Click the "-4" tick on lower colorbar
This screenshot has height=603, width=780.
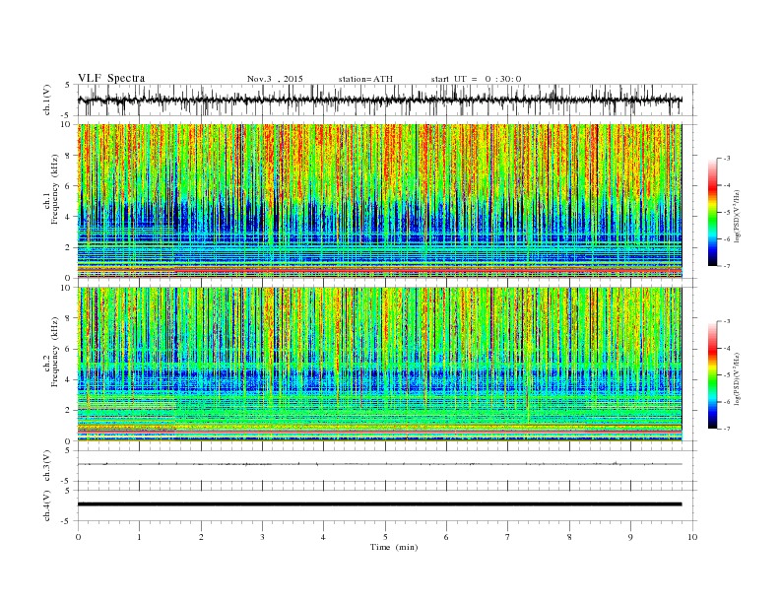tap(727, 348)
